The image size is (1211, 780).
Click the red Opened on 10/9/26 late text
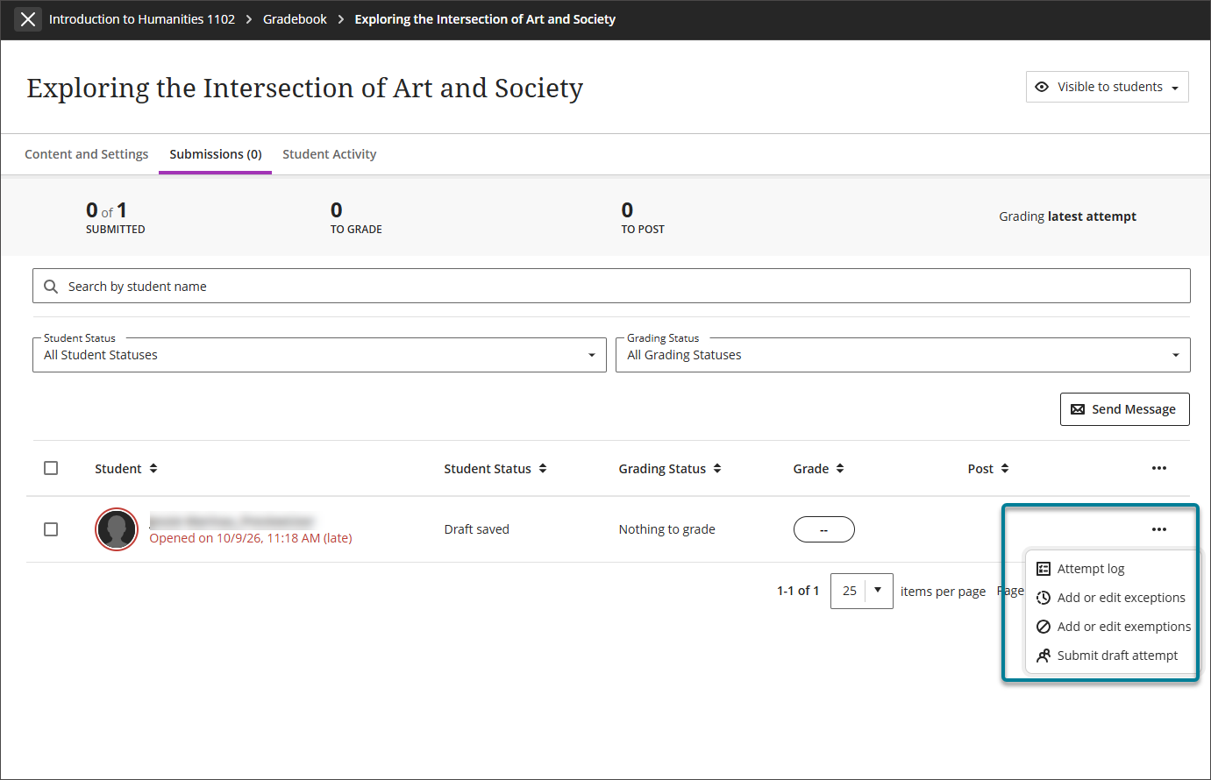pos(251,538)
